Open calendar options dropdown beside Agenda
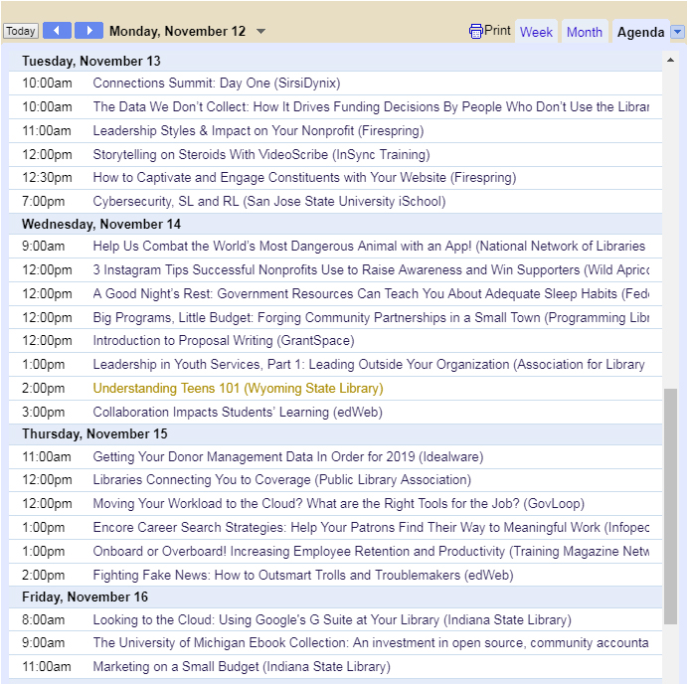 [678, 32]
